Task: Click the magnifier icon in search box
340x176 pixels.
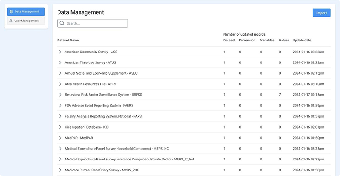Action: 62,23
